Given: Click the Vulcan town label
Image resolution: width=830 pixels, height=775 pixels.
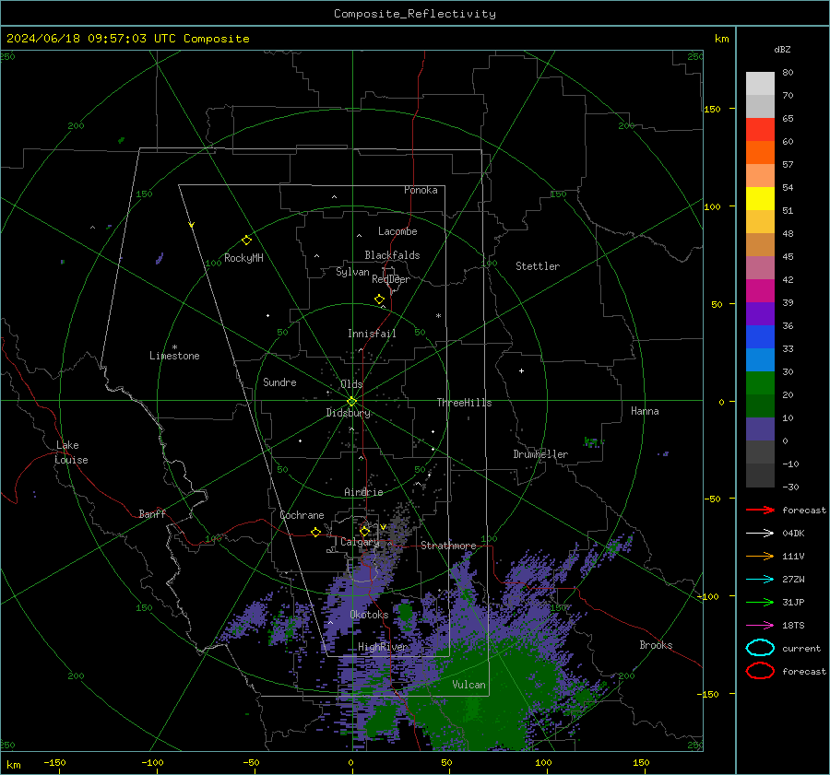Looking at the screenshot, I should (x=468, y=685).
